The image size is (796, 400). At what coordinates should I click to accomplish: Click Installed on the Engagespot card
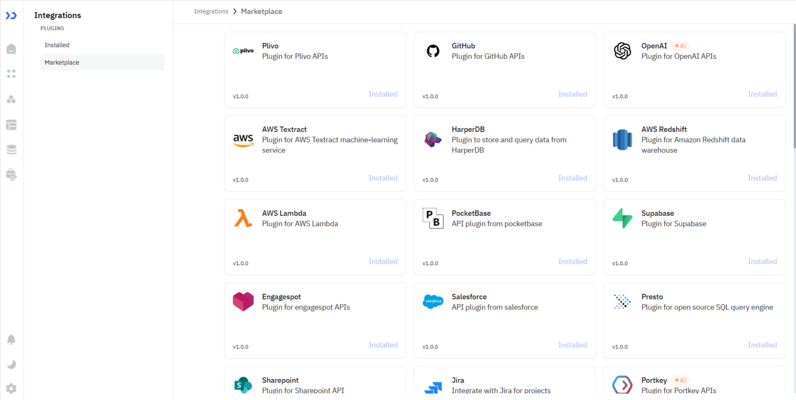coord(383,345)
